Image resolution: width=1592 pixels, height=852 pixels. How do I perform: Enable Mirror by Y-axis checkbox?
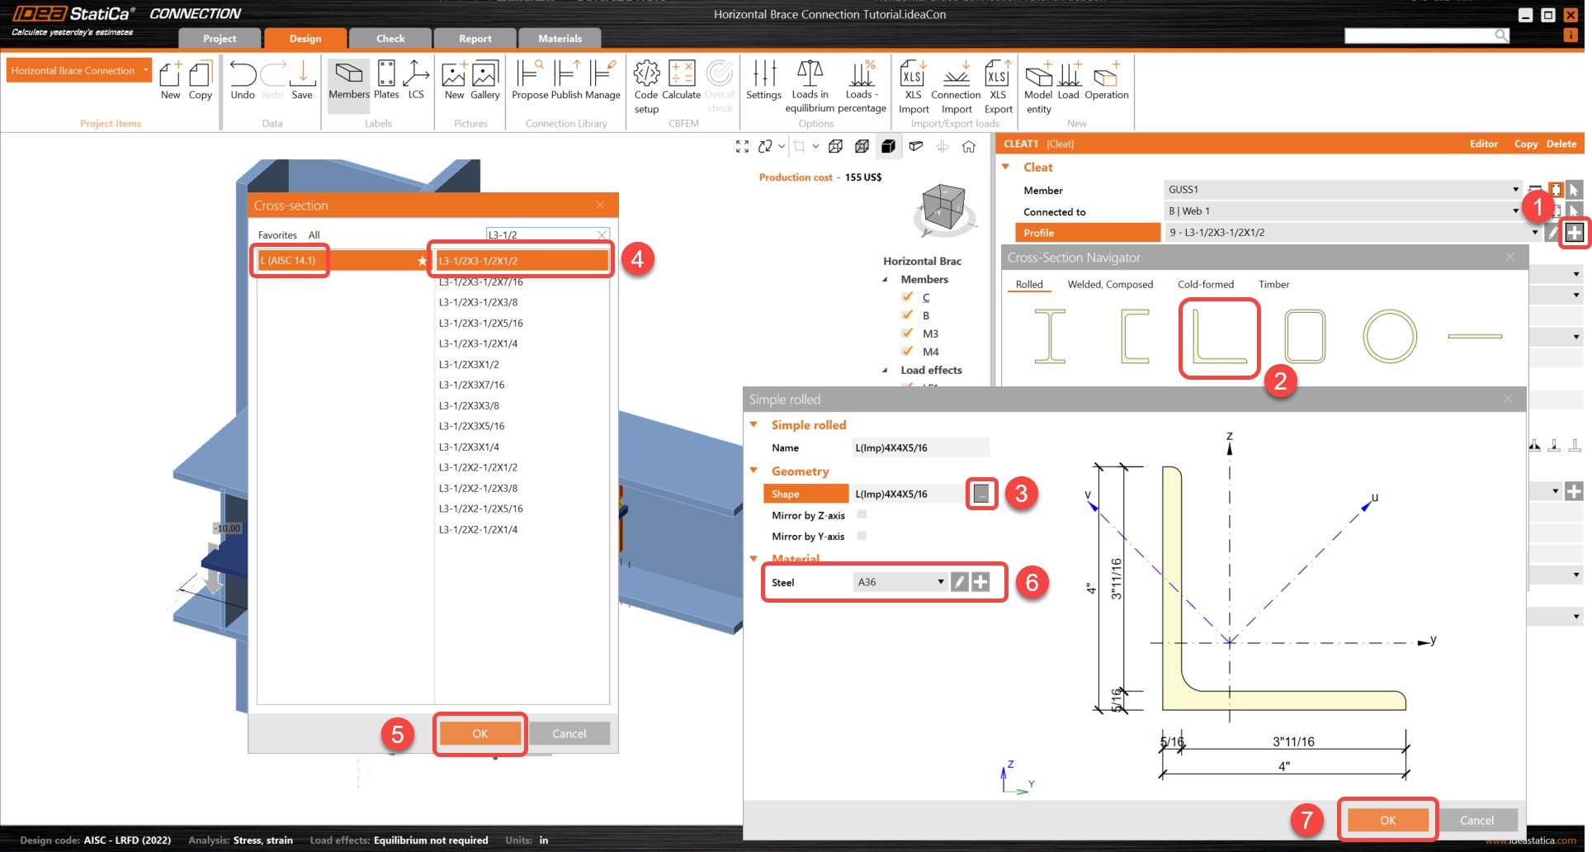point(862,536)
